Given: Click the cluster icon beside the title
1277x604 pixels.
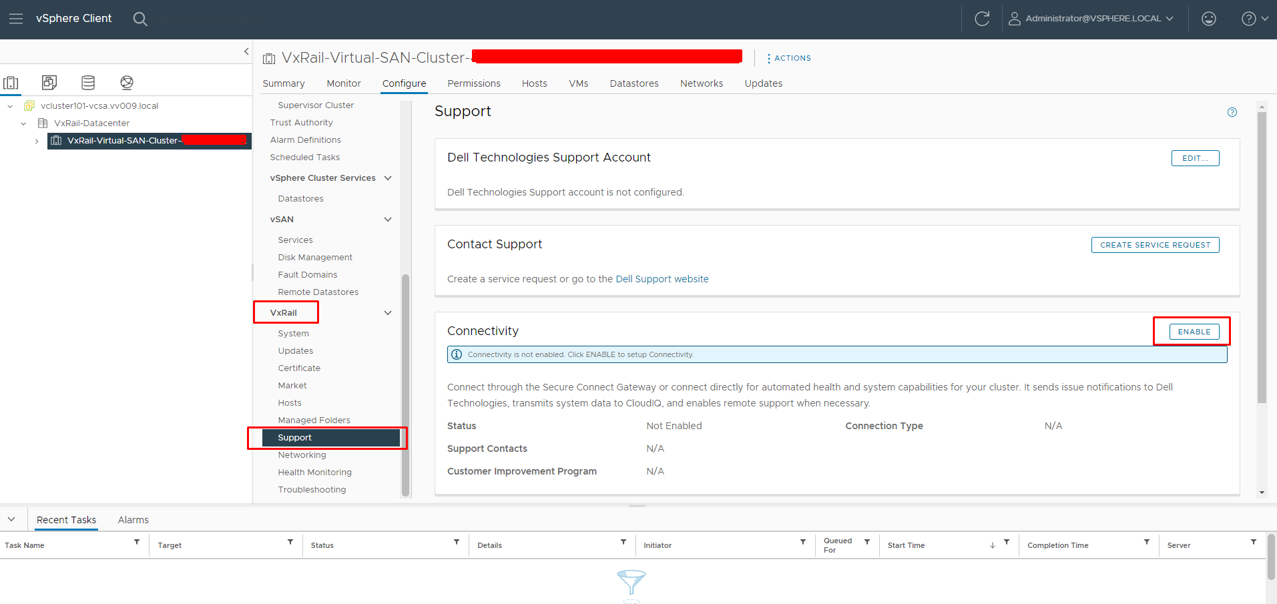Looking at the screenshot, I should point(269,59).
